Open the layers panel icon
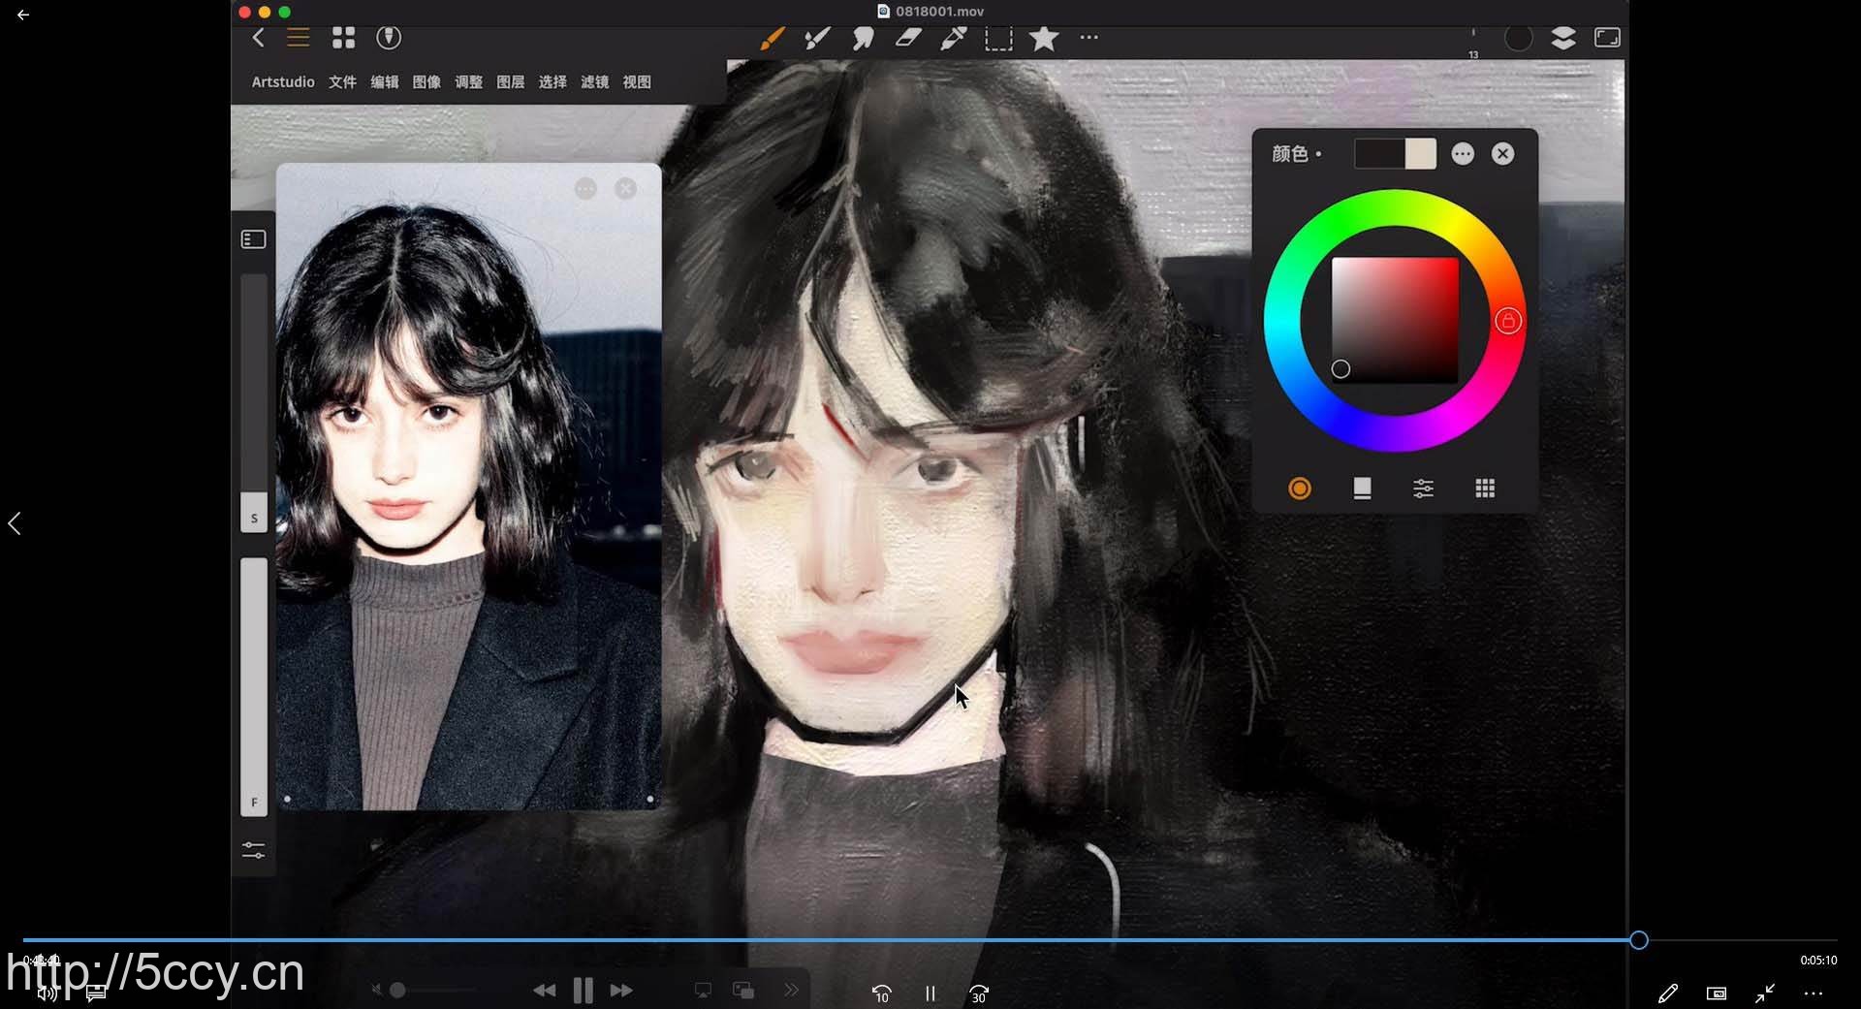The width and height of the screenshot is (1861, 1009). [1562, 38]
